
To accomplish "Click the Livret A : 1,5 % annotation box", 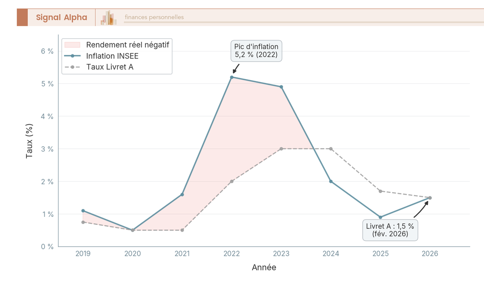I will (x=390, y=230).
